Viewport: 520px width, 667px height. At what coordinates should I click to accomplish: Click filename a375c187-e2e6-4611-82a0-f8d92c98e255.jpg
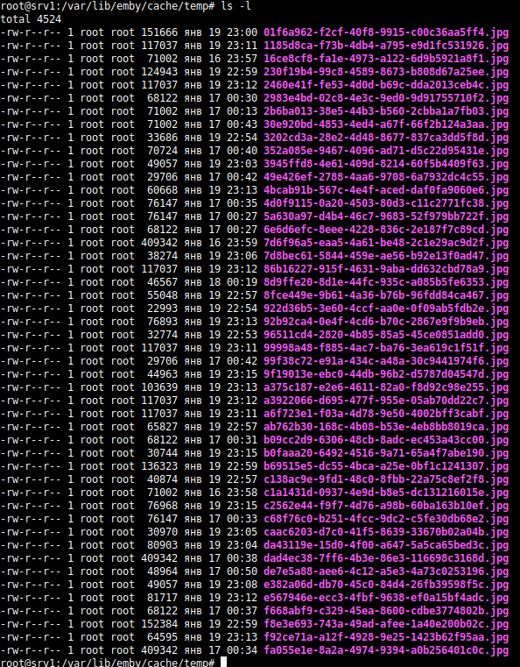tap(386, 387)
